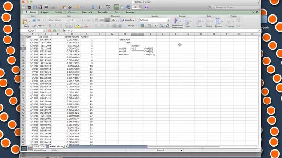Click the Save floppy disk icon
This screenshot has height=158, width=282.
(x=40, y=7)
